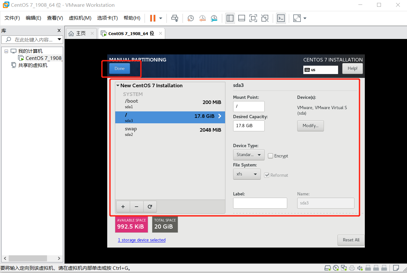Click the printer status icon

352,268
